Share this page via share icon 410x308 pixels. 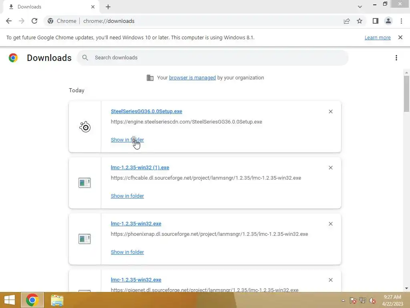pyautogui.click(x=347, y=21)
